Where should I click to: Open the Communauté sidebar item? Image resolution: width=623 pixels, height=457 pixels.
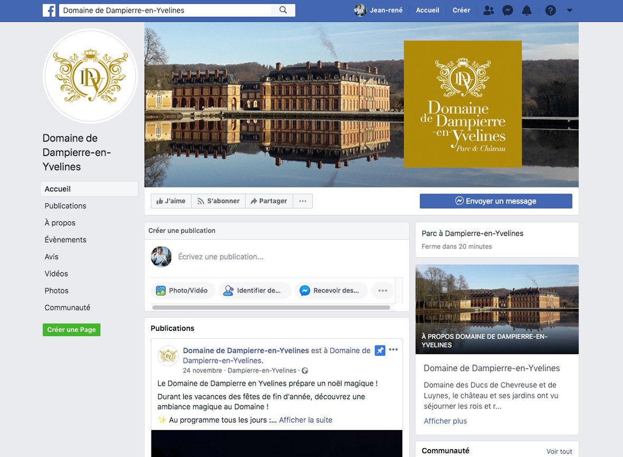click(67, 308)
